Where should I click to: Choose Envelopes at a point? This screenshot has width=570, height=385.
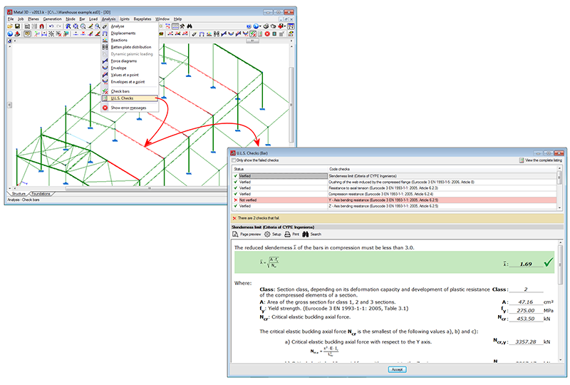click(x=130, y=81)
